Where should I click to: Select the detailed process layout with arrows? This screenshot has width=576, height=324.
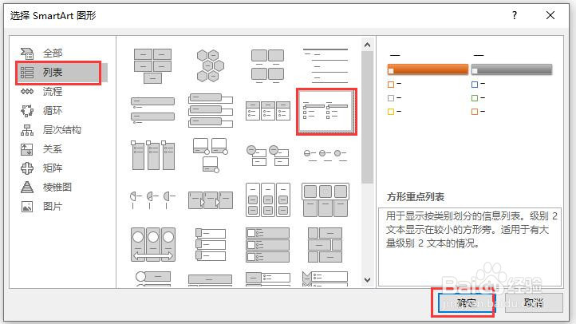(210, 200)
